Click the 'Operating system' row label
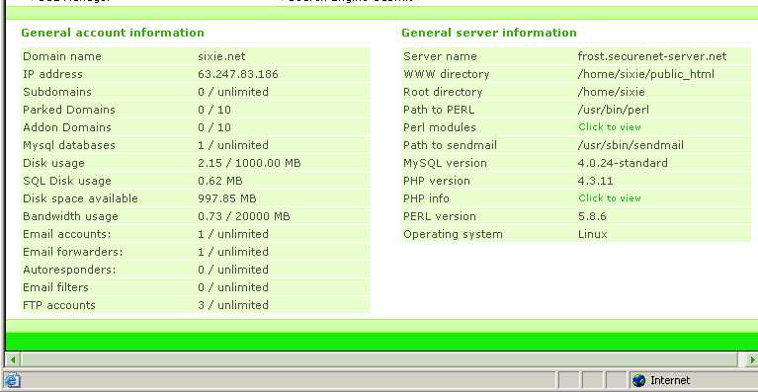This screenshot has width=758, height=392. pos(453,234)
